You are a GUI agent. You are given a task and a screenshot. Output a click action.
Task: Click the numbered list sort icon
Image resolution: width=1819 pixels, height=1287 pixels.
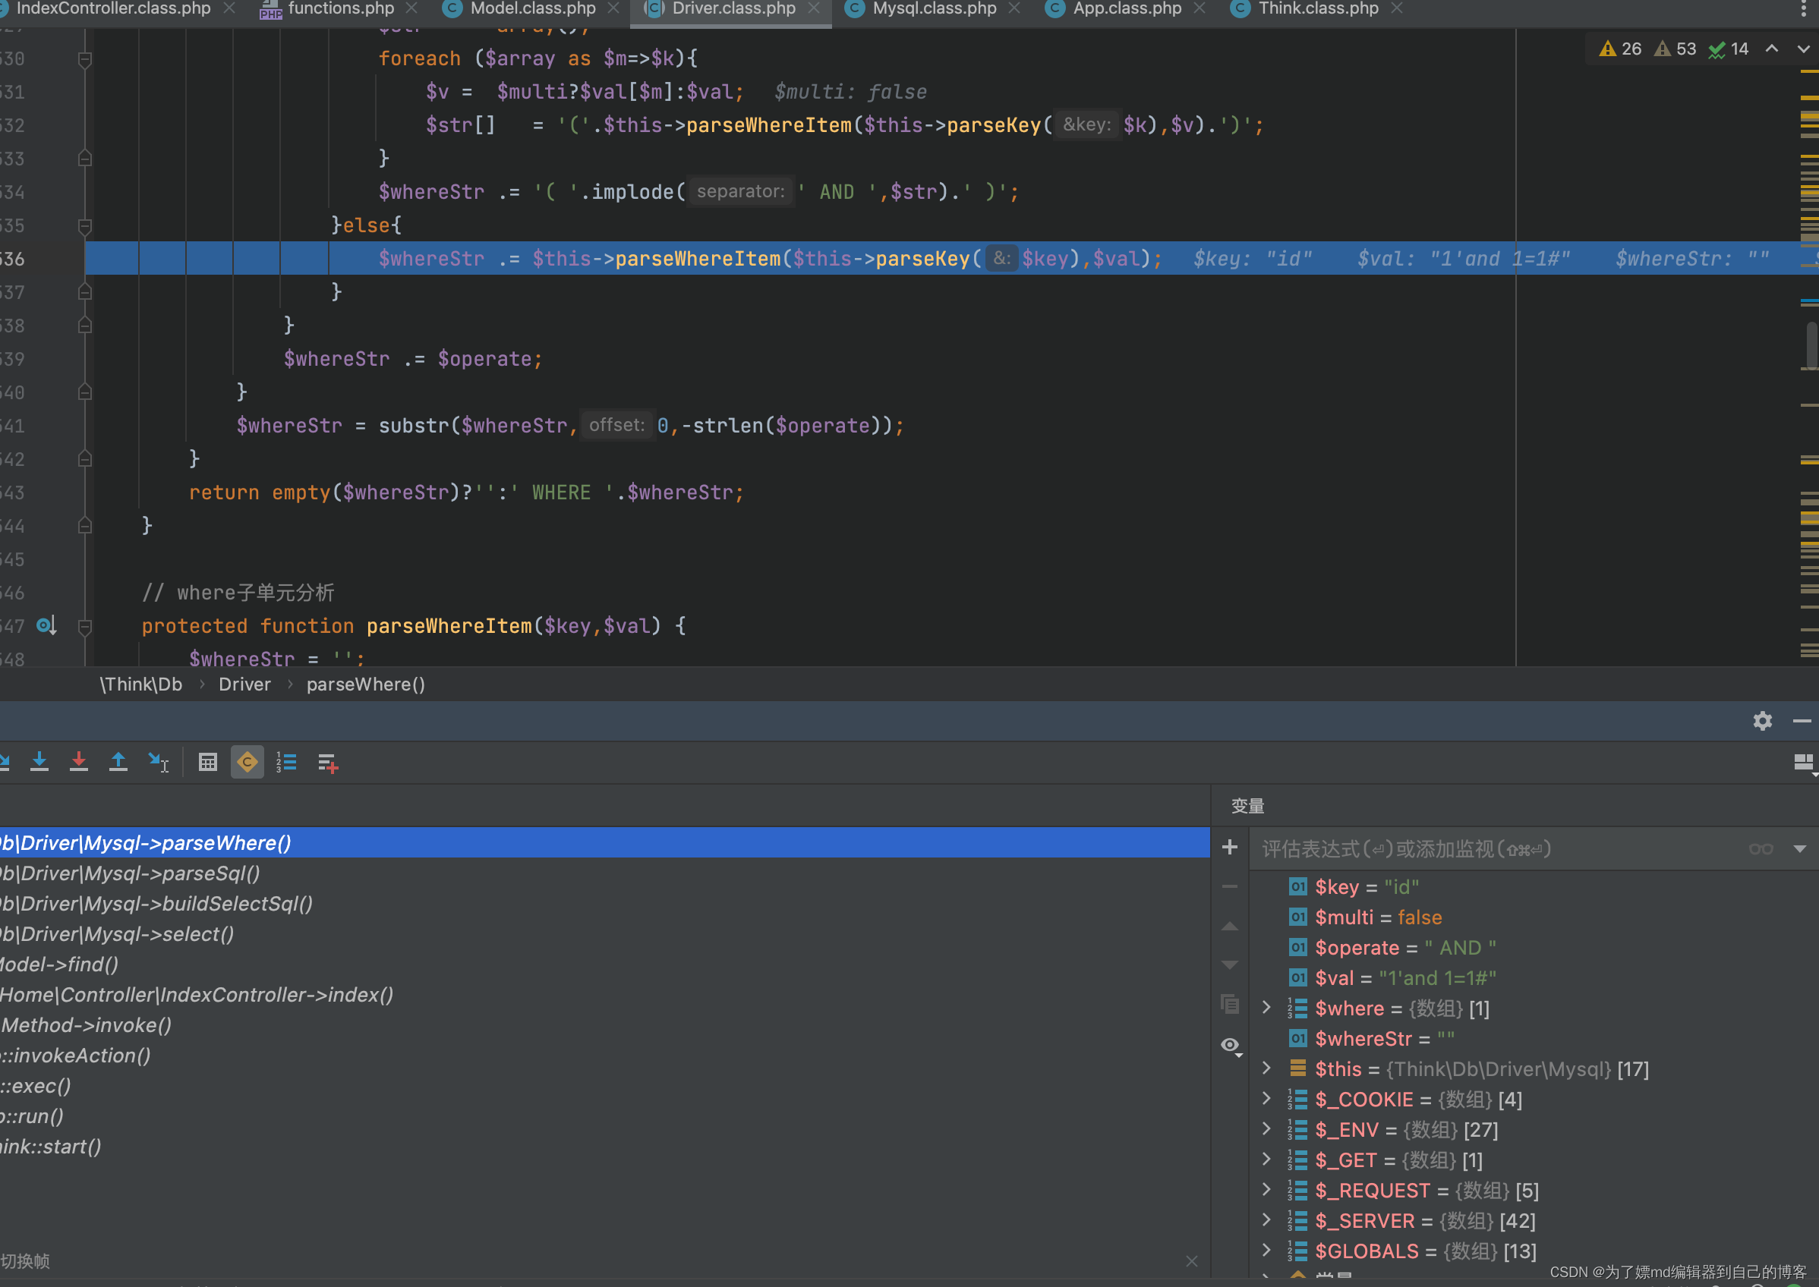286,763
